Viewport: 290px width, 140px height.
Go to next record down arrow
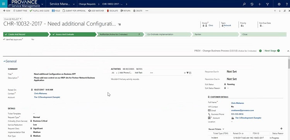pos(280,11)
